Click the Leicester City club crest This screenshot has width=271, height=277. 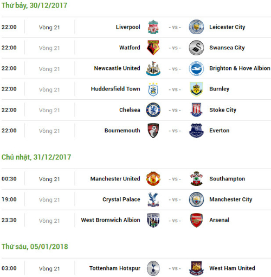coord(196,27)
